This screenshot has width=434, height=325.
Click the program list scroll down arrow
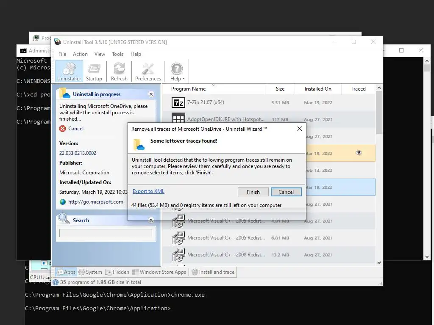click(379, 263)
